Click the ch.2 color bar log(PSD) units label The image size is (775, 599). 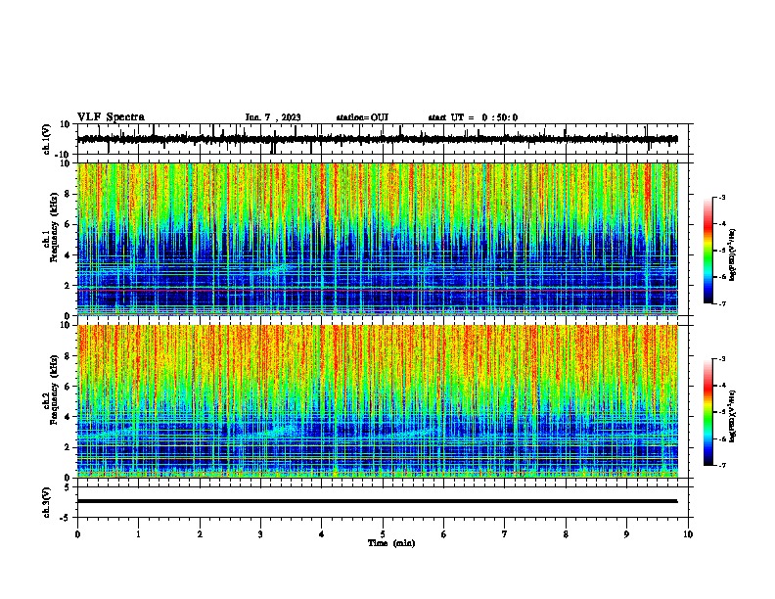coord(733,416)
